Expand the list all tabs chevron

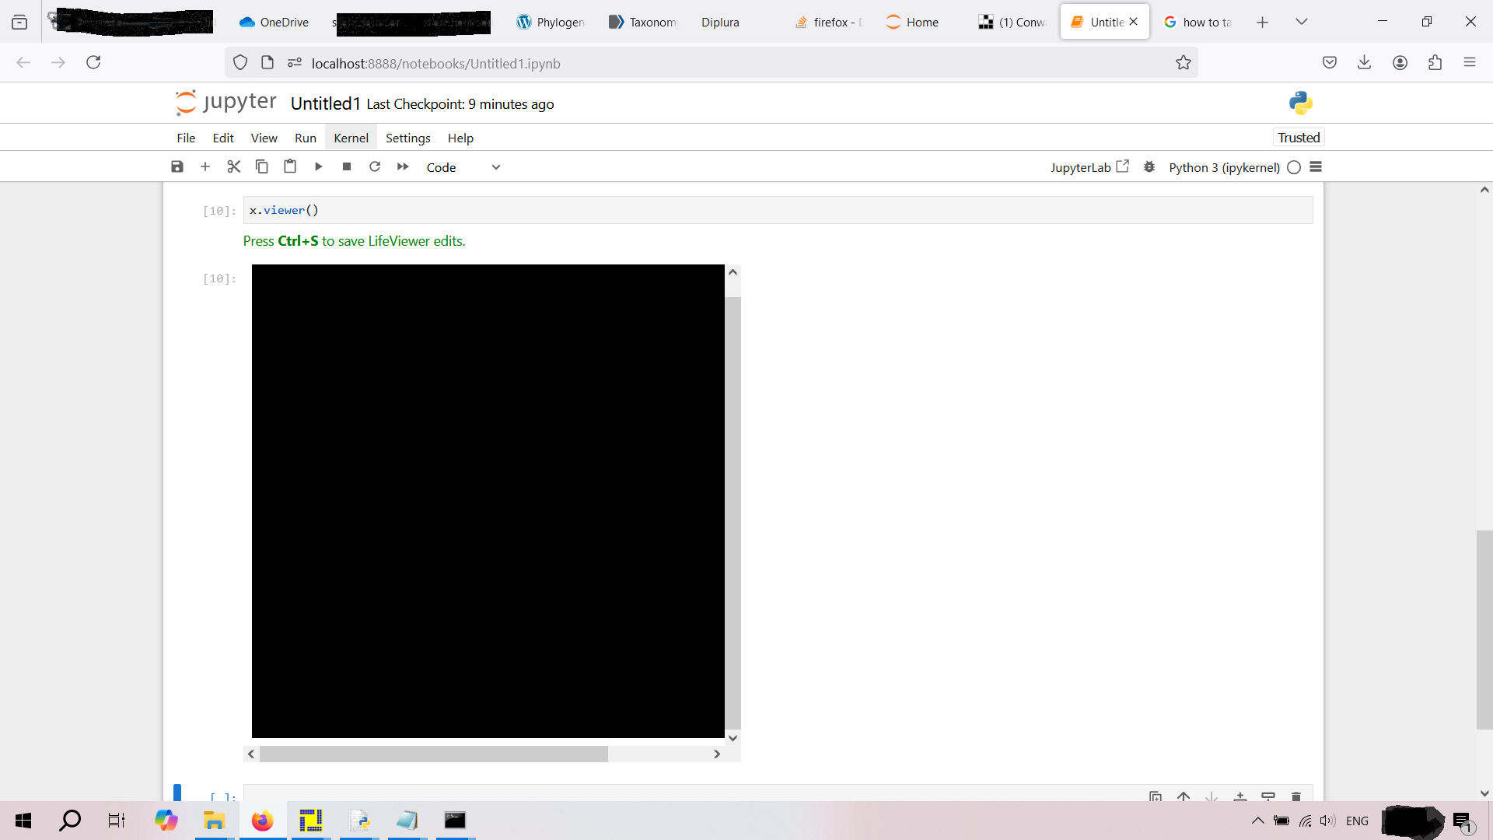(x=1302, y=22)
